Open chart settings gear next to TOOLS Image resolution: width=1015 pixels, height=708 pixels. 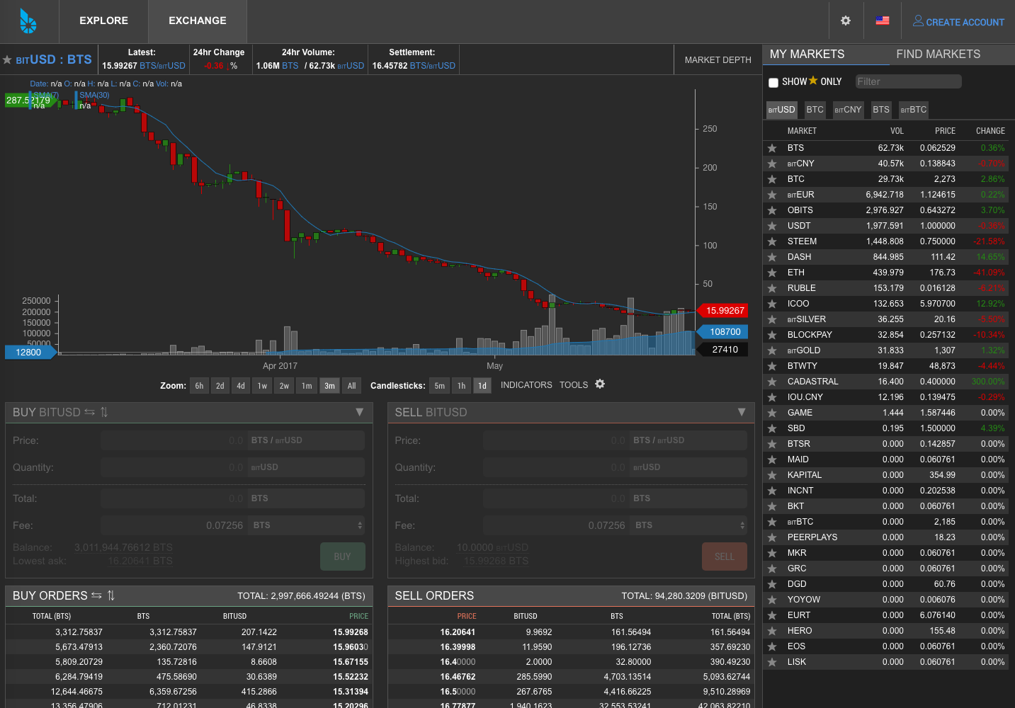click(x=600, y=384)
